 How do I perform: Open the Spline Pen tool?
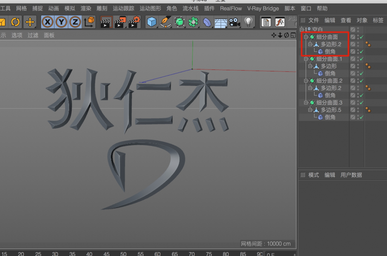[x=166, y=22]
